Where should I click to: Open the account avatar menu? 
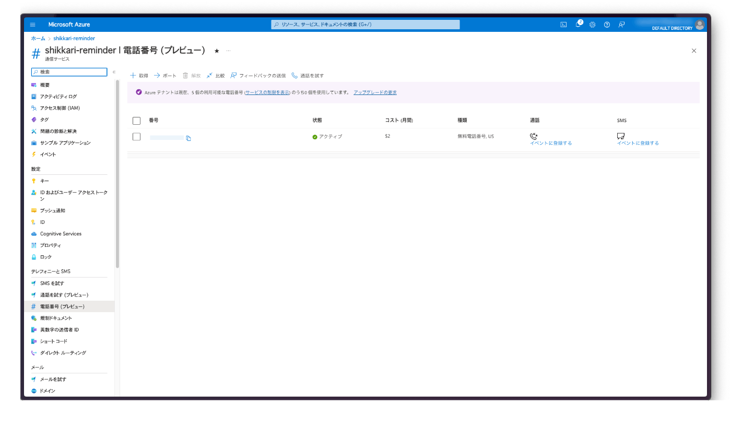point(700,25)
